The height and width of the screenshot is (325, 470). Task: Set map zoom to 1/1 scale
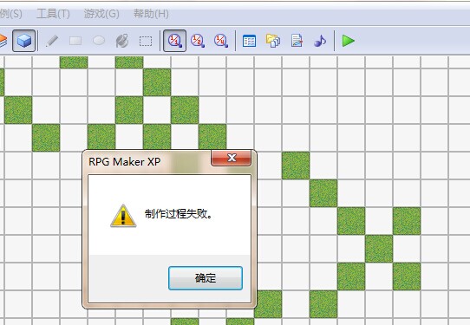[x=175, y=41]
